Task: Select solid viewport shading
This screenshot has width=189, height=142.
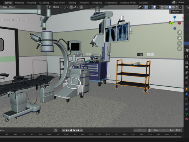Action: tap(170, 7)
